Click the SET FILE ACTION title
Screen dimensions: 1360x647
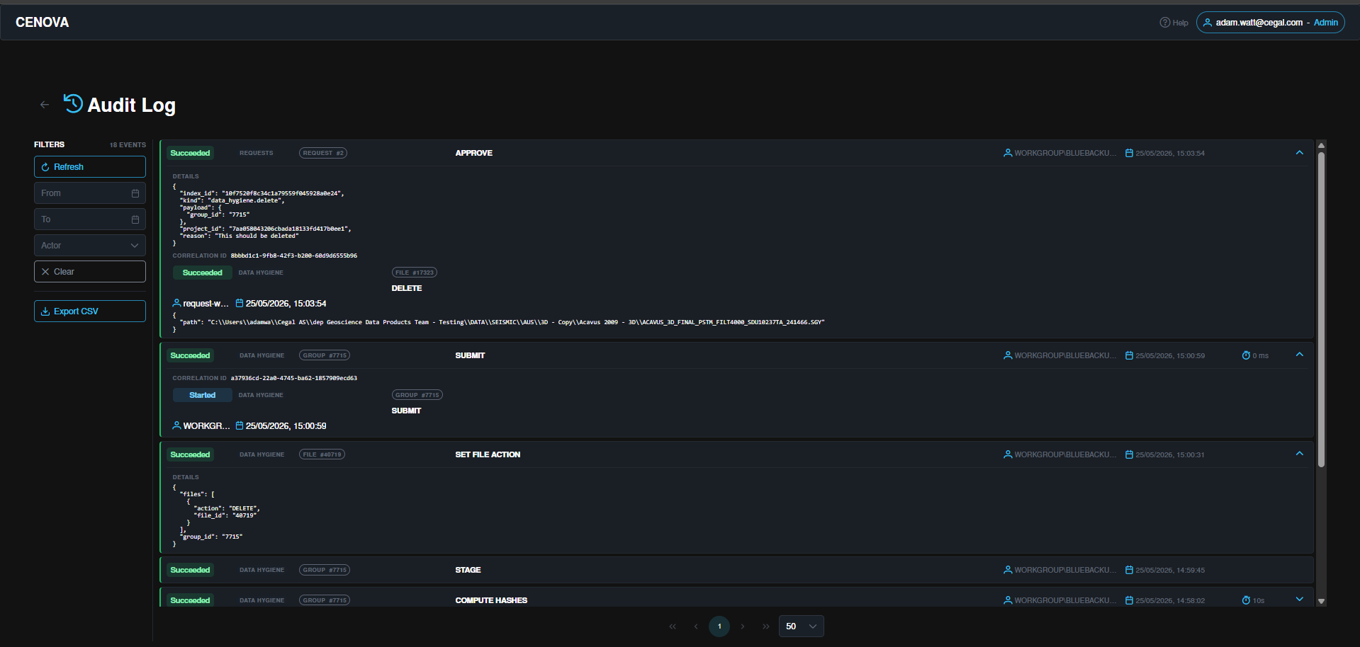click(x=488, y=454)
